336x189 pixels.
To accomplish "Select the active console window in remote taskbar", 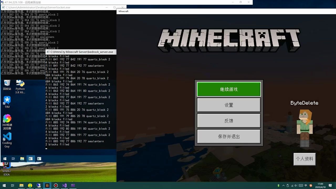I will tap(31, 159).
